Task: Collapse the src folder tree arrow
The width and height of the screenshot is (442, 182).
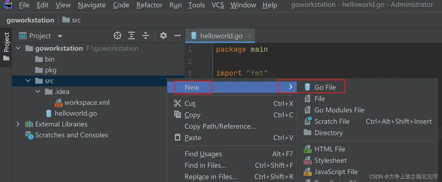Action: pos(28,81)
